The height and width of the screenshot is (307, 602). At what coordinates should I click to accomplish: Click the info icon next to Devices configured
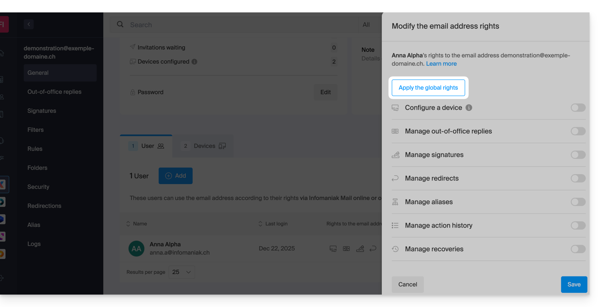click(194, 62)
